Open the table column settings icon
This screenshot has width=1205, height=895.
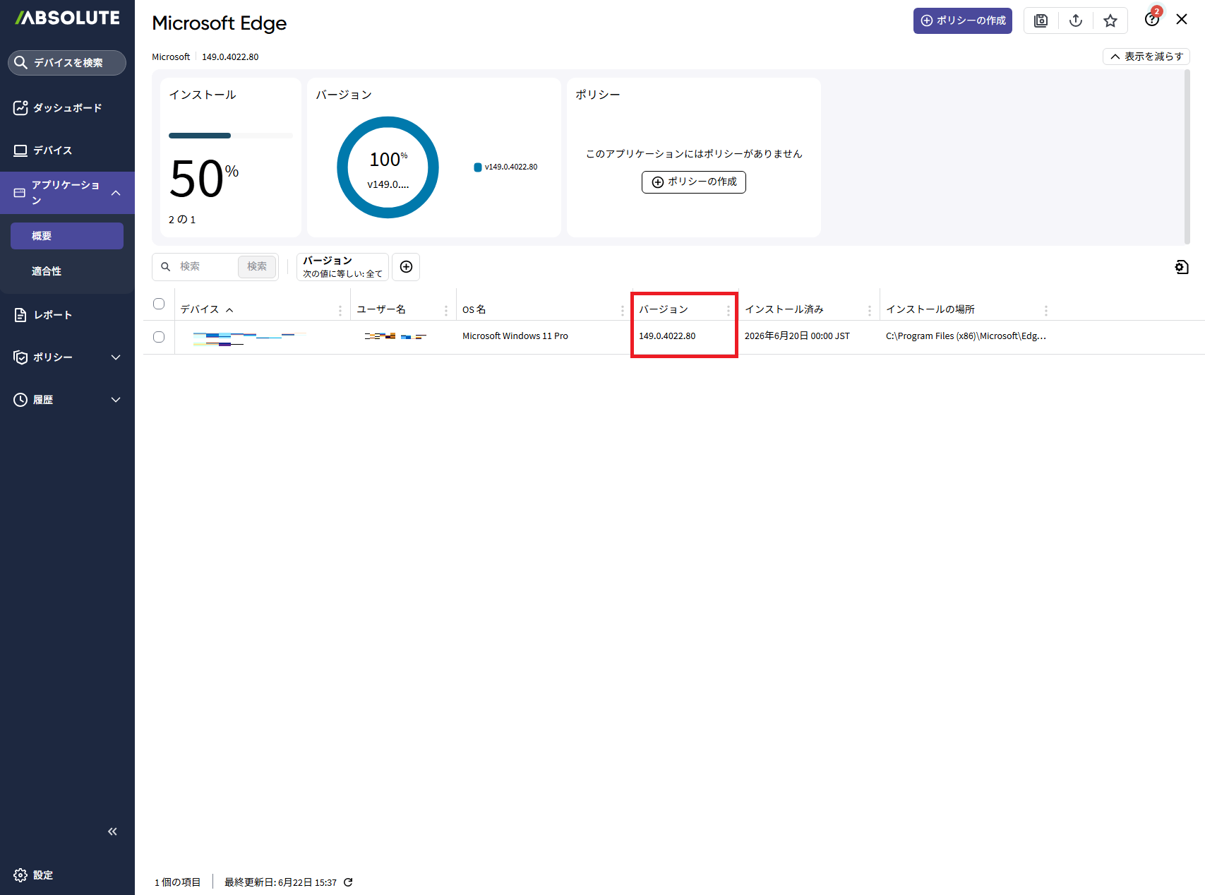coord(1182,267)
